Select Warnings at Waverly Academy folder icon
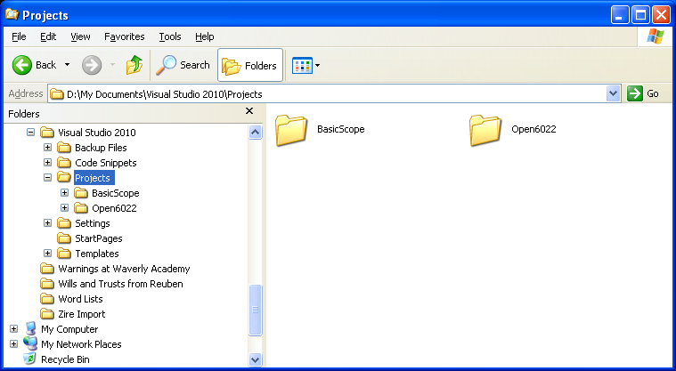This screenshot has width=676, height=371. (x=47, y=269)
